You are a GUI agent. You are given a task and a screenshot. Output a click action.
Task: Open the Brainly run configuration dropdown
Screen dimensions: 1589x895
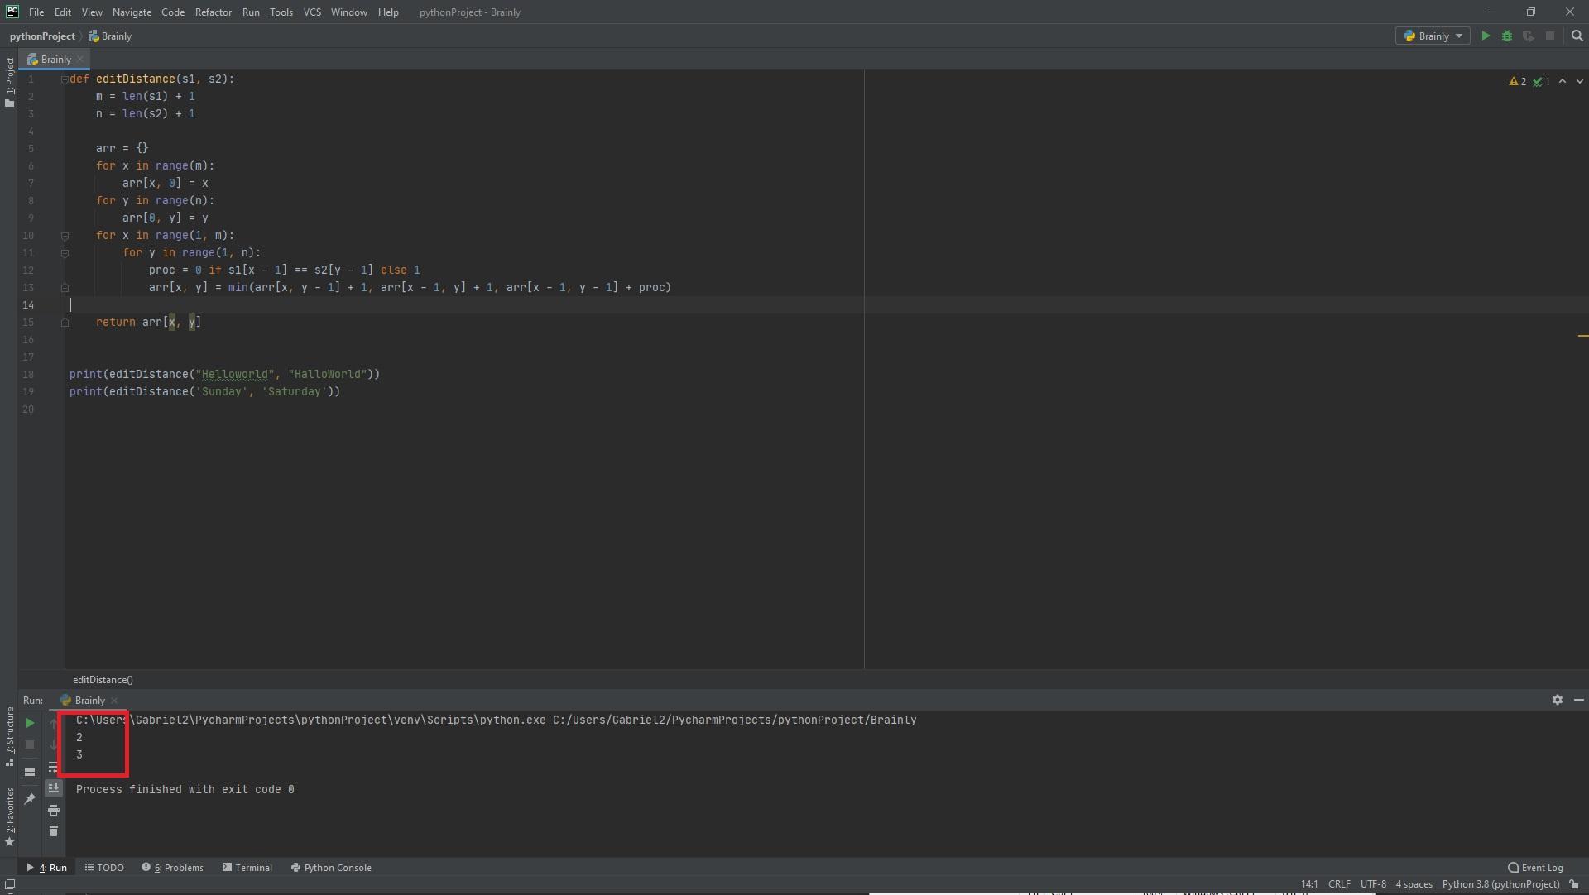click(x=1433, y=36)
